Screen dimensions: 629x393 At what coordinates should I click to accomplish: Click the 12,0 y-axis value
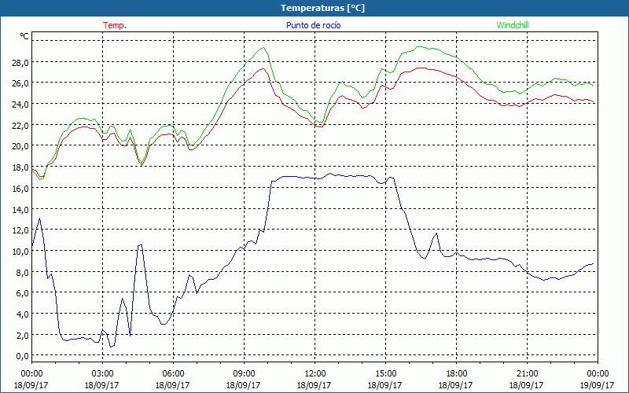pos(21,230)
